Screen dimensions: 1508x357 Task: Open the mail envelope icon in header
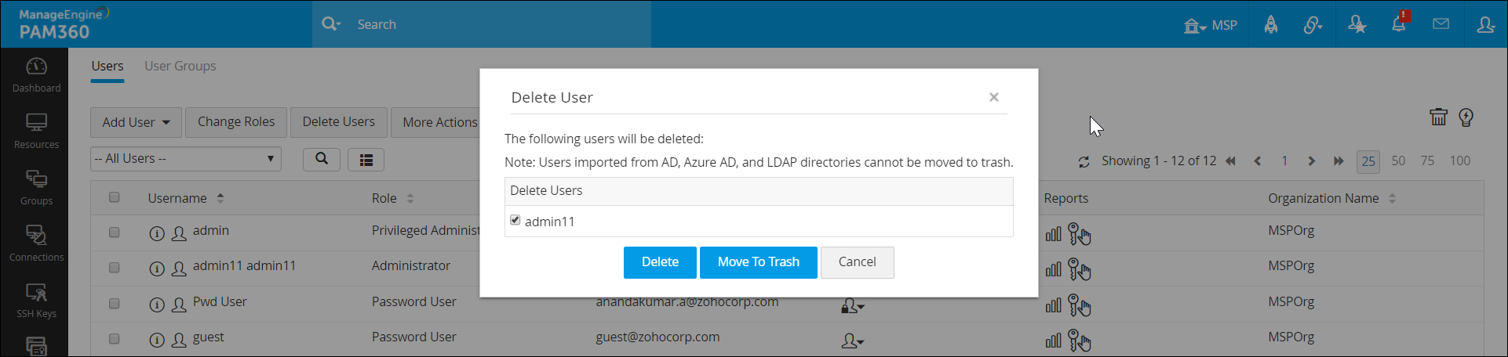pyautogui.click(x=1441, y=24)
